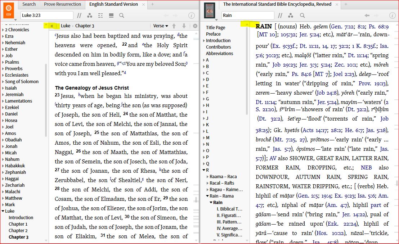This screenshot has width=399, height=244.
Task: Open the ESV panel menu arrow under cover
Action: pyautogui.click(x=15, y=20)
